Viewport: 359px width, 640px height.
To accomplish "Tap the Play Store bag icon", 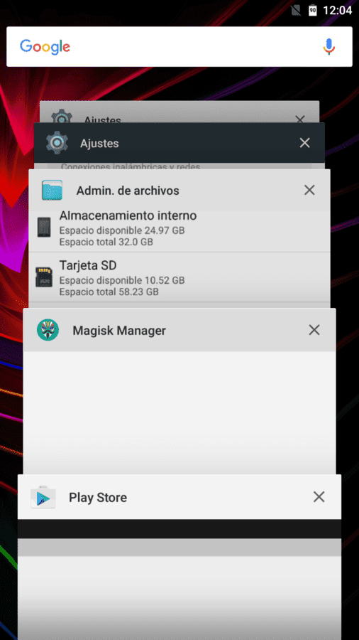I will 43,497.
